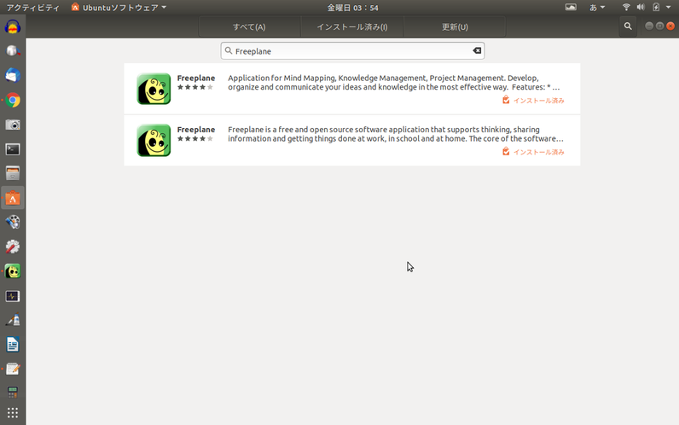Image resolution: width=679 pixels, height=425 pixels.
Task: Launch the paint brush app in dock
Action: click(x=13, y=320)
